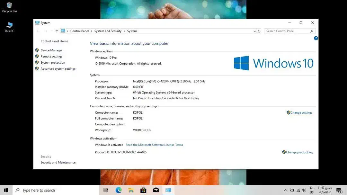
Task: Open the Mail app from the taskbar
Action: (156, 190)
